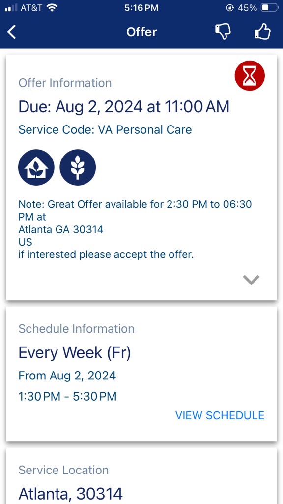This screenshot has height=504, width=283.
Task: Tap Atlanta, 30314 service location
Action: [71, 493]
